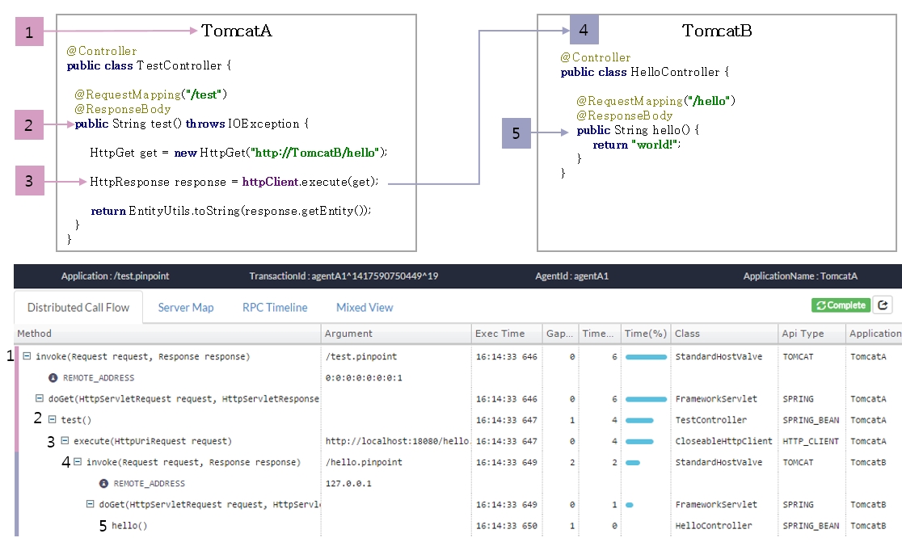This screenshot has height=542, width=902.
Task: Click the info icon beside the 127.0.0.1 REMOTE_ADDRESS
Action: tap(103, 483)
